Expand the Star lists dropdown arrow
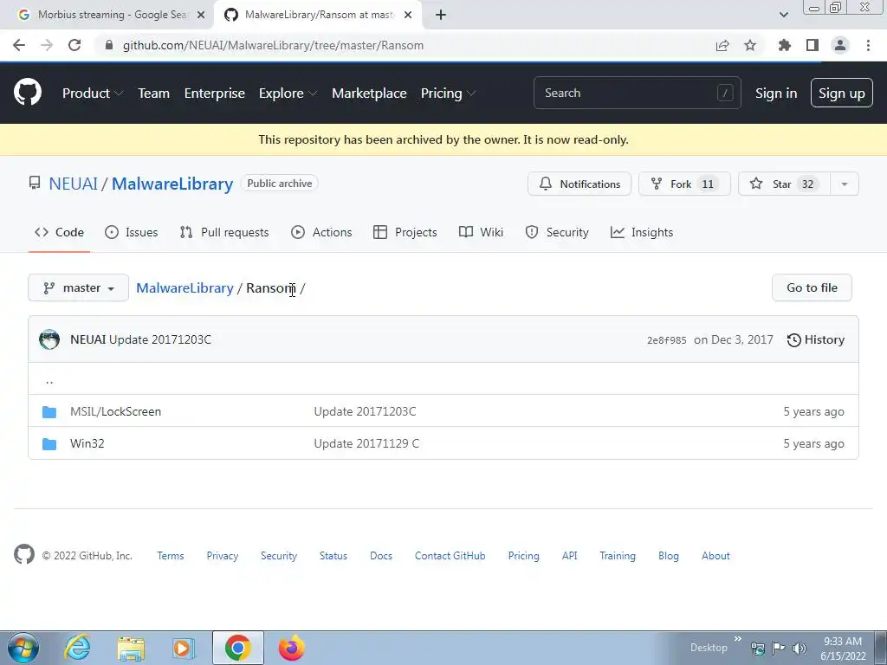This screenshot has width=887, height=665. click(x=845, y=184)
